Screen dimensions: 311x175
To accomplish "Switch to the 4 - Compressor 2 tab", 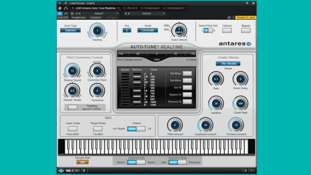I will click(x=174, y=8).
